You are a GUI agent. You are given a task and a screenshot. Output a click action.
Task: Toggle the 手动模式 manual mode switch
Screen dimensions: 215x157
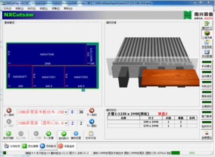coord(207,62)
